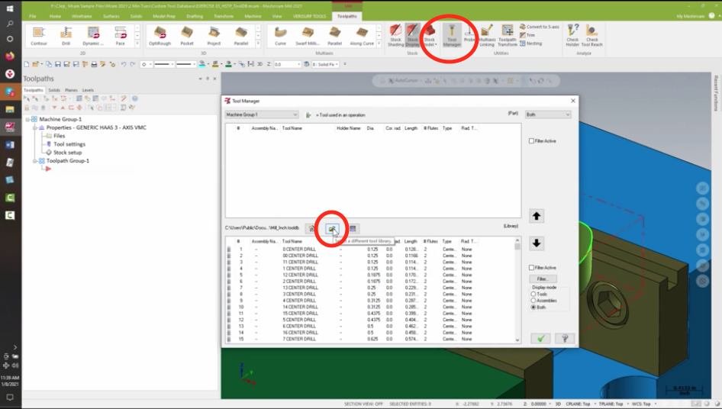The image size is (722, 409).
Task: Pick the Face toolpath icon
Action: 120,35
